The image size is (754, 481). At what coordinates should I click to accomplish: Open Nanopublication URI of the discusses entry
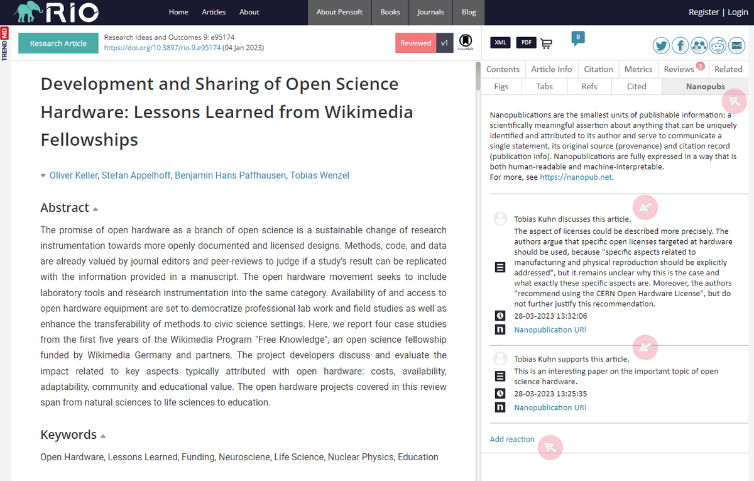tap(550, 329)
